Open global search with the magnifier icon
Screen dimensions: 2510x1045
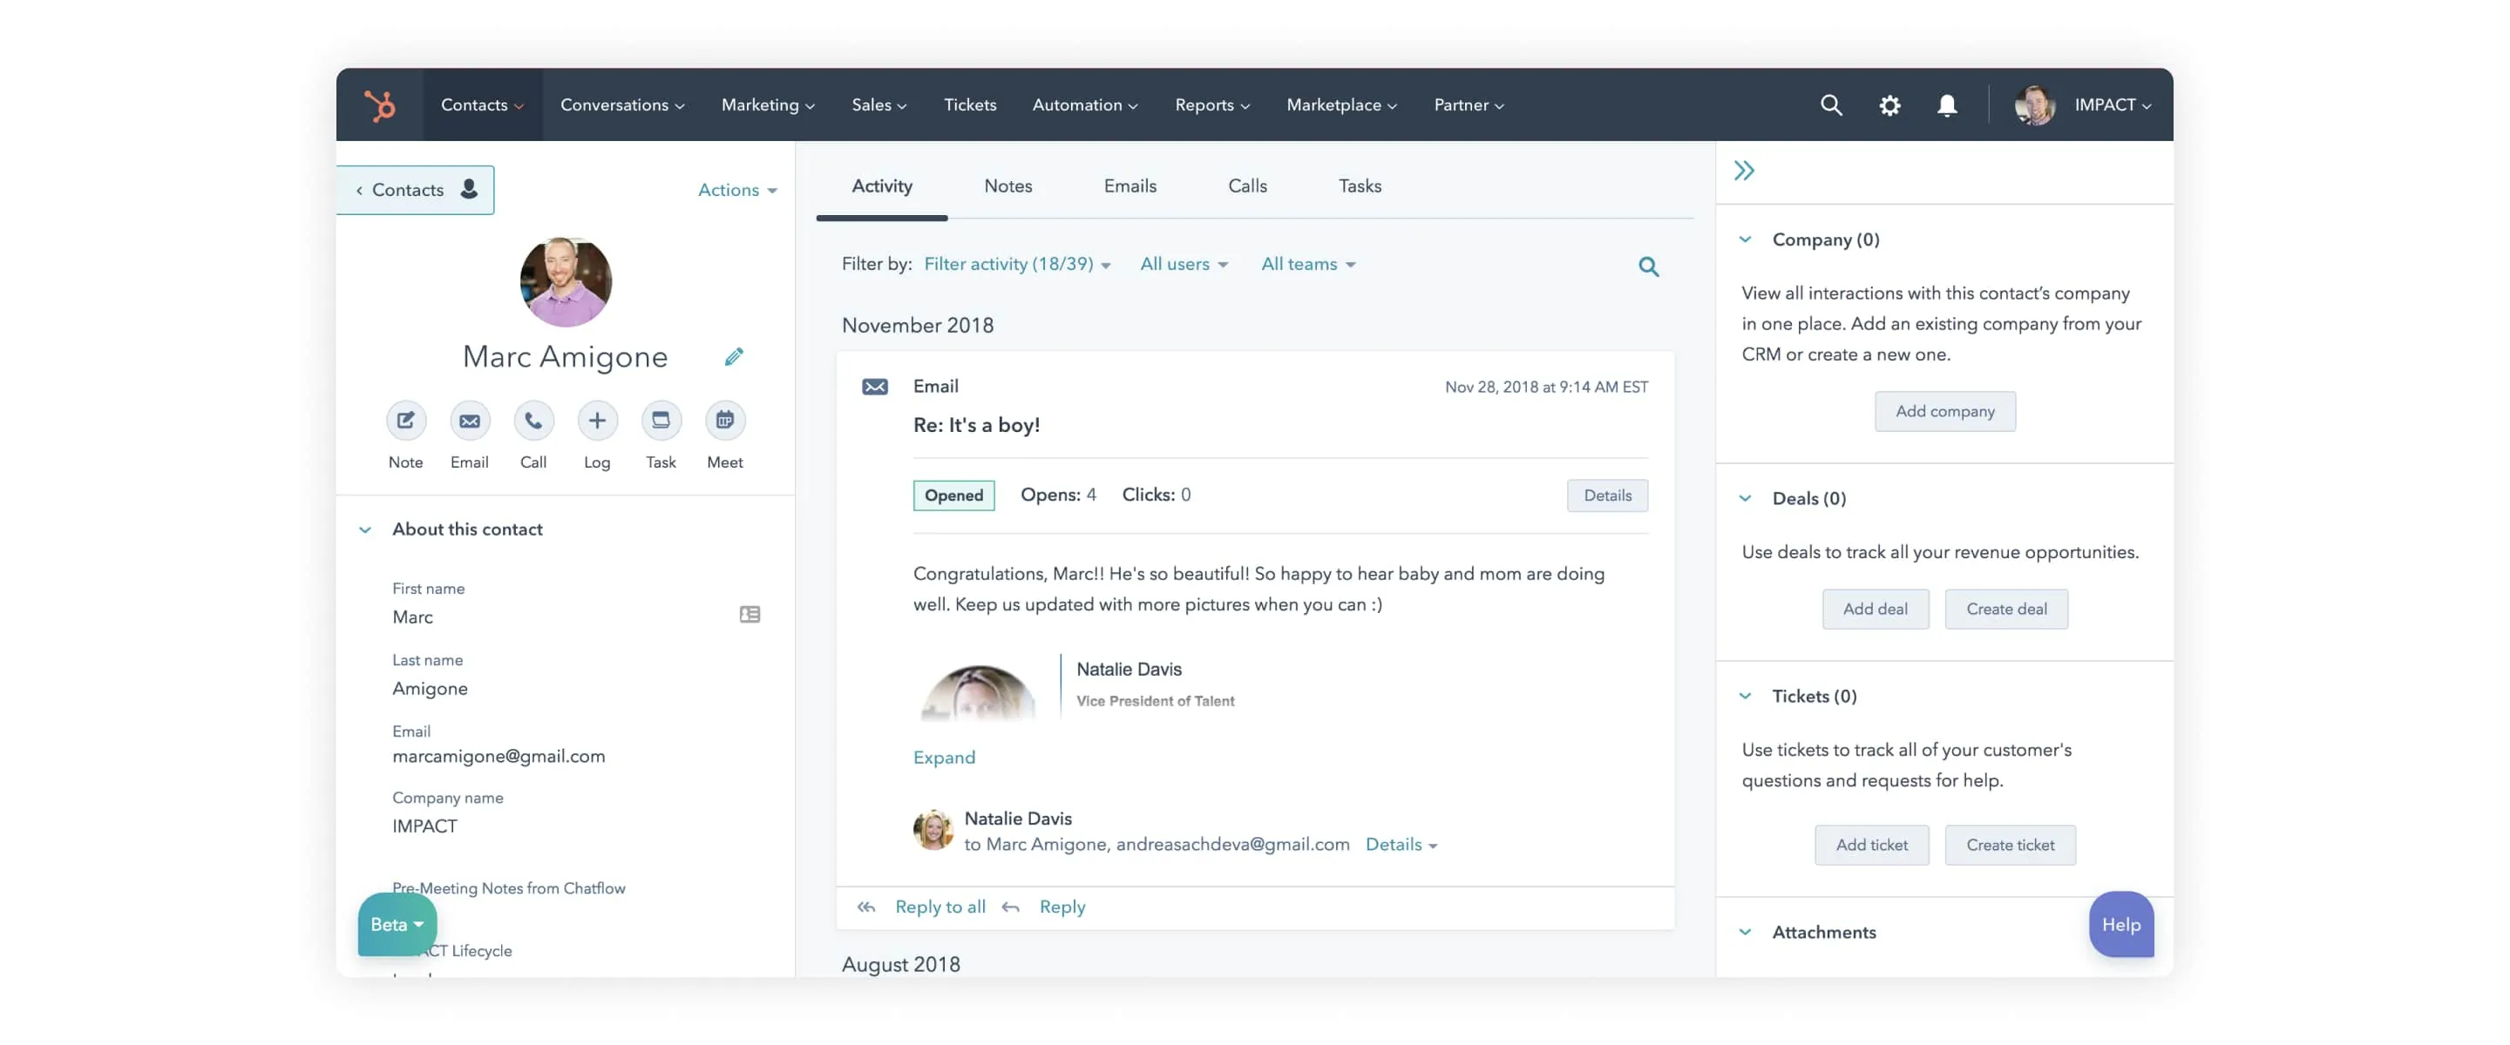[x=1832, y=104]
